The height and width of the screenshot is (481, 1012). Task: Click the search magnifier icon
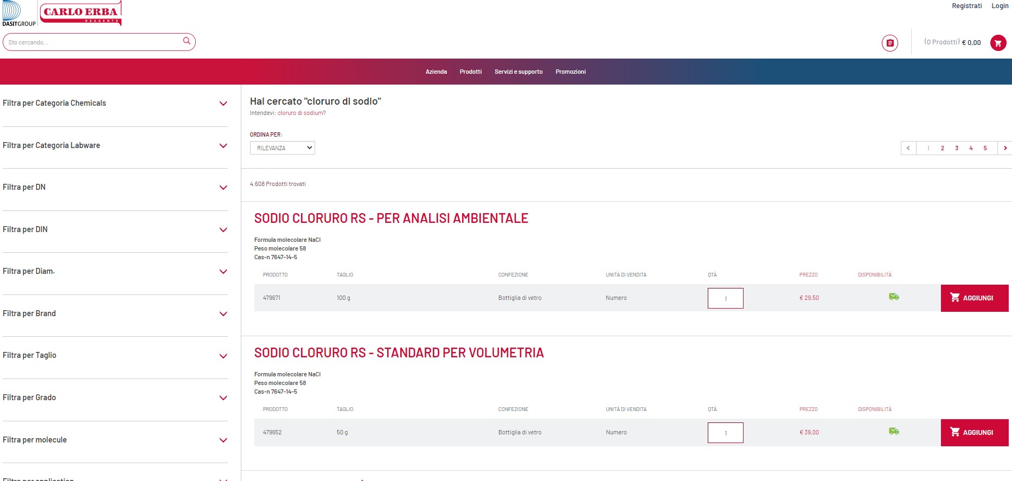(187, 41)
